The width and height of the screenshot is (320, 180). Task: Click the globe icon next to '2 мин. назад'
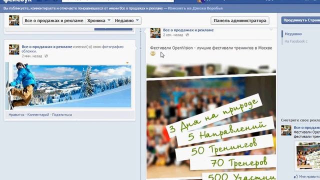coord(46,56)
